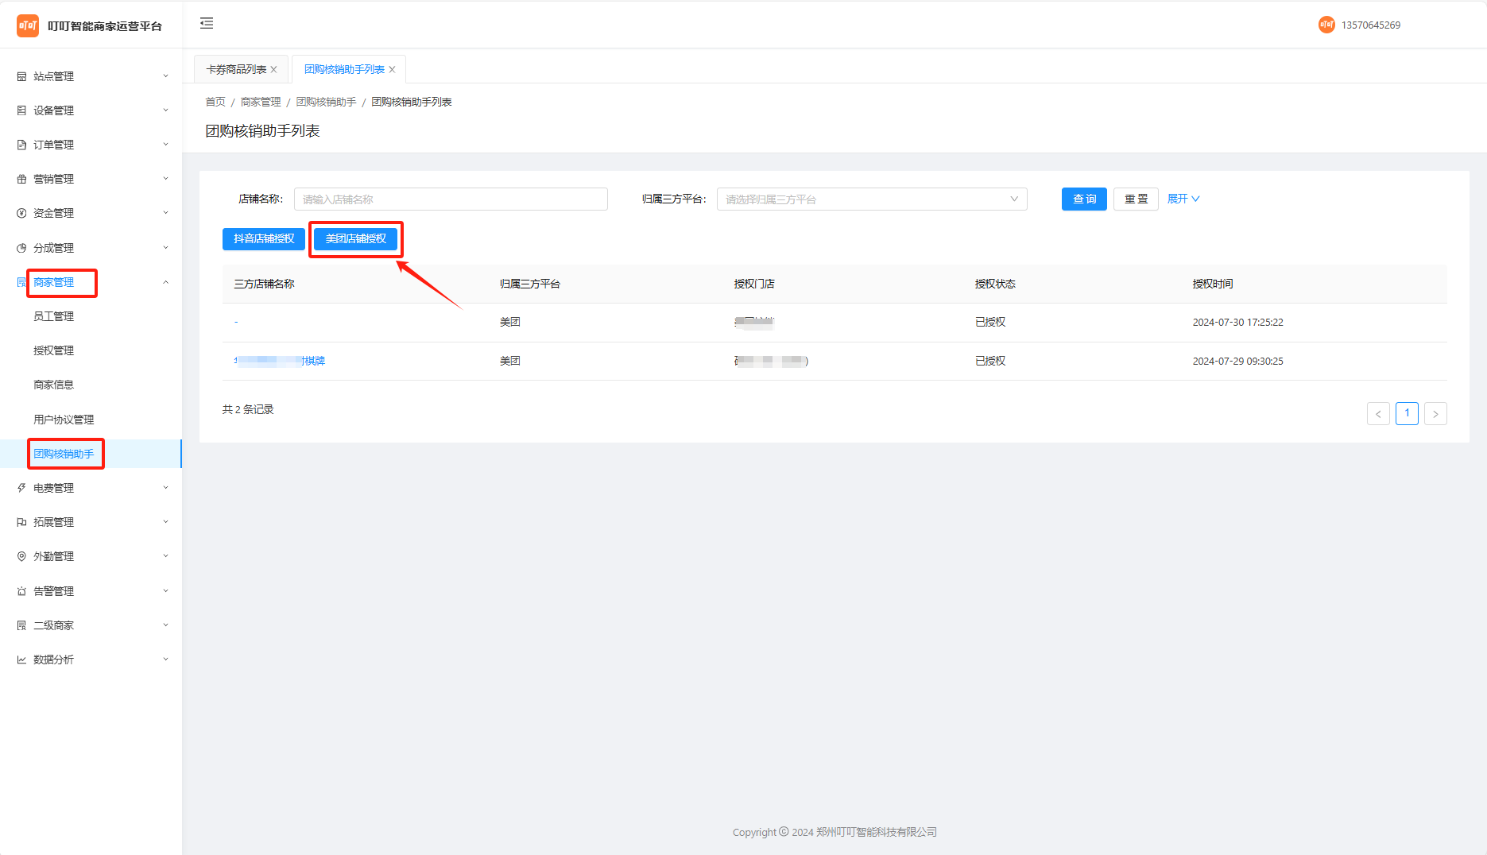Focus the 店铺名称 input field
This screenshot has width=1487, height=855.
point(451,199)
